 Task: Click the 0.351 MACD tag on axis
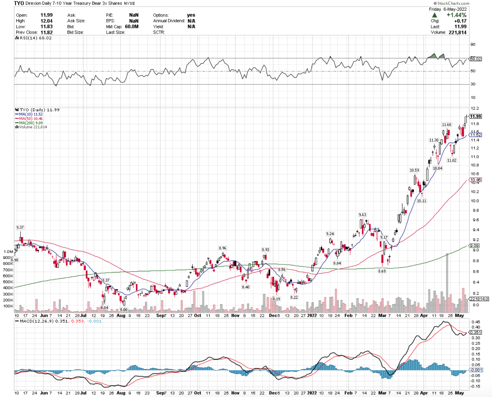tap(475, 332)
